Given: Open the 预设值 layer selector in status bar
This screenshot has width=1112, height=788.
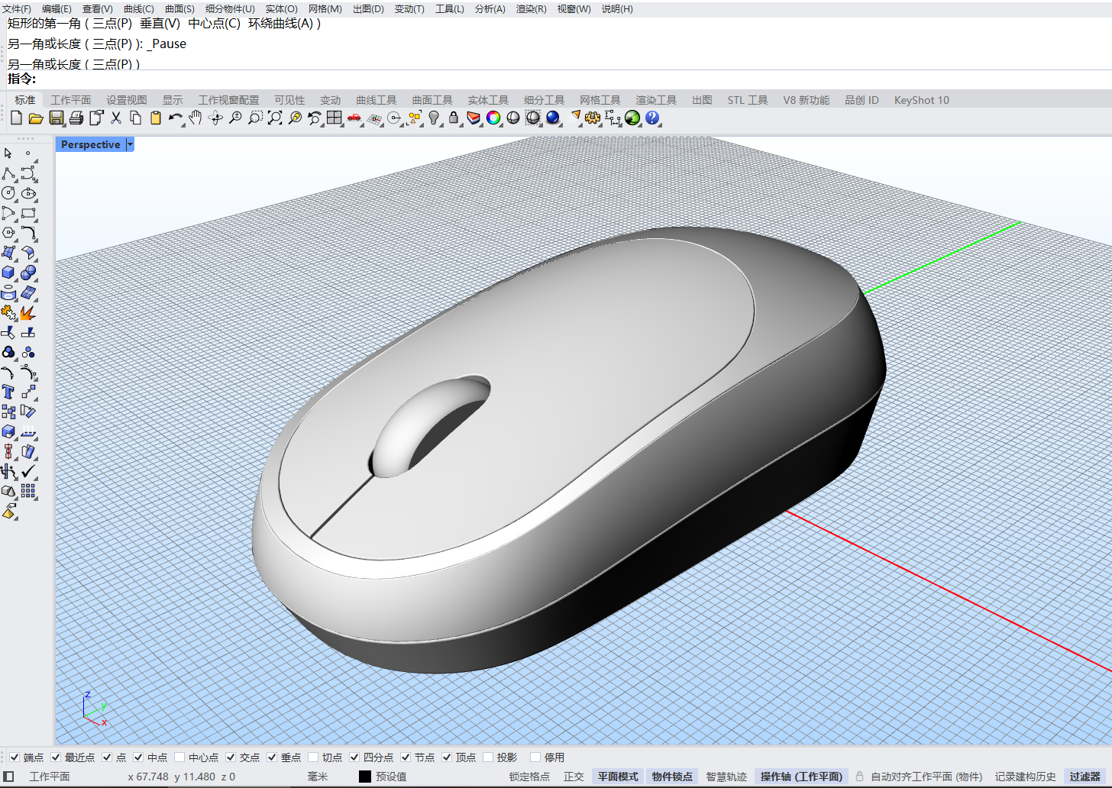Looking at the screenshot, I should tap(390, 777).
